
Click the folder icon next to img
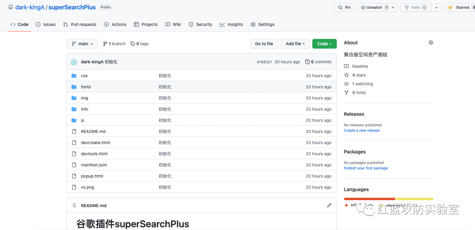point(74,98)
